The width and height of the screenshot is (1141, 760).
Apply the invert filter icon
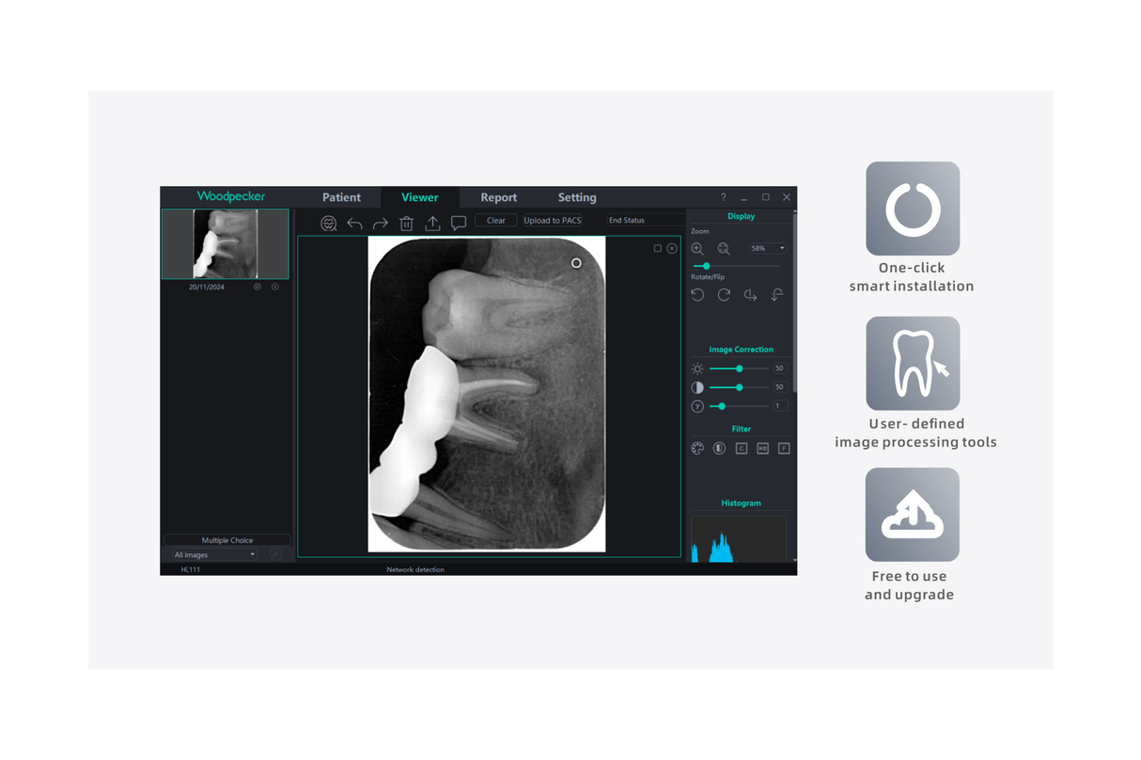719,448
